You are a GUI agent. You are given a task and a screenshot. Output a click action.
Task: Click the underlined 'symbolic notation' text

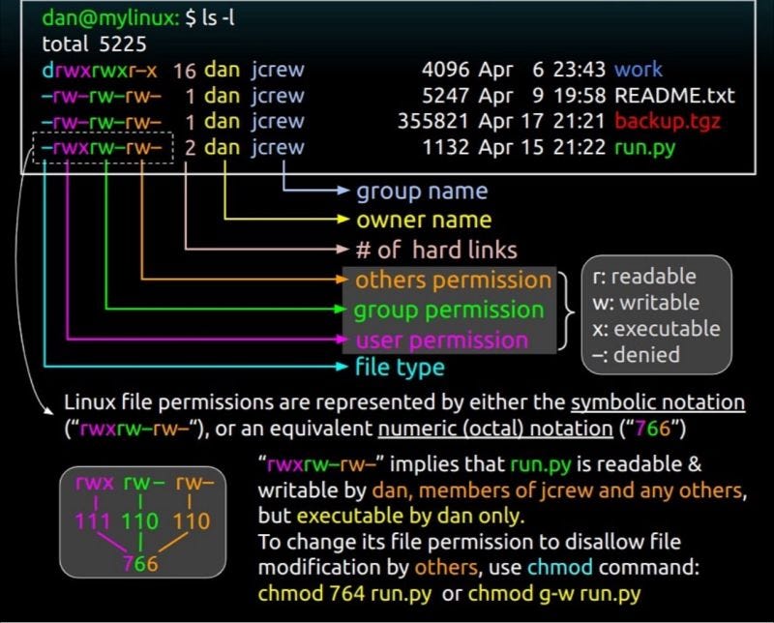pos(658,402)
